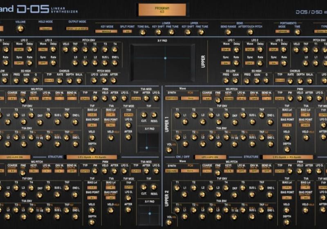Adjust Lower PITCH MOD LEVER knob
Image resolution: width=327 pixels, height=229 pixels.
(104, 81)
